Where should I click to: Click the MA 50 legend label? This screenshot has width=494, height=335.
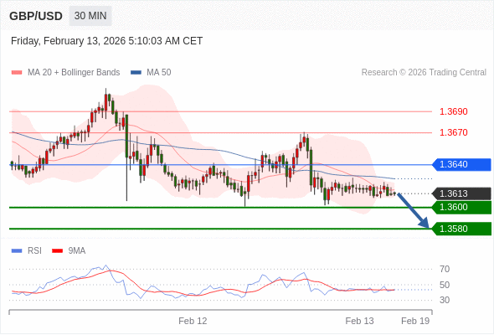coord(159,73)
